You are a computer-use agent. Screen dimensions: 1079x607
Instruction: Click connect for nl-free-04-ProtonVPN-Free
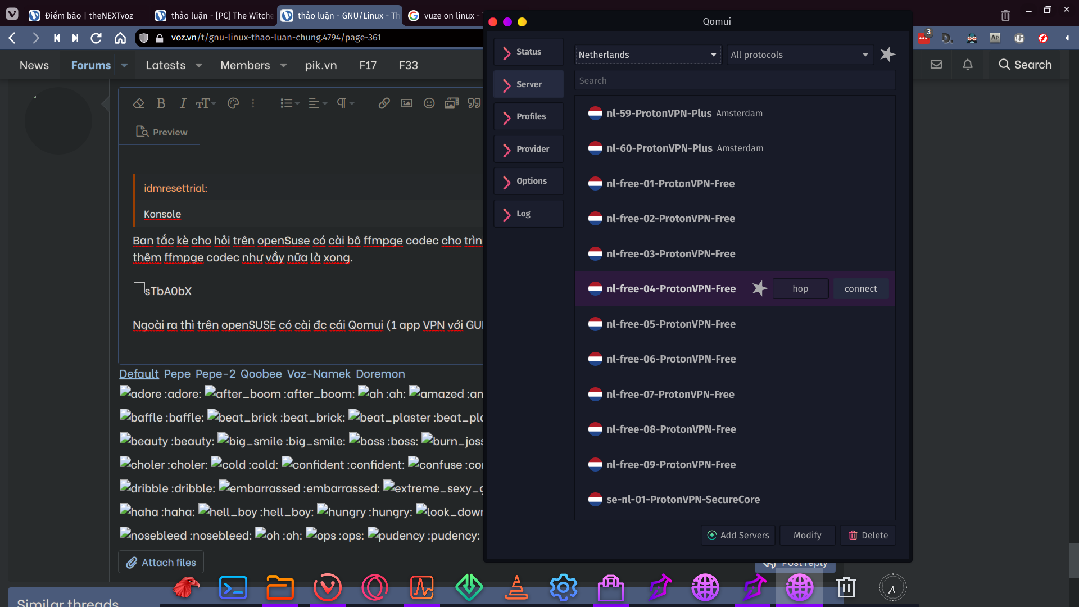point(860,288)
